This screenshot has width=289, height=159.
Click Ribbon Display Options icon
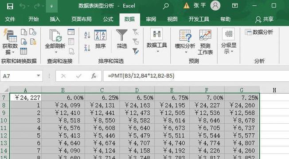[x=235, y=5]
